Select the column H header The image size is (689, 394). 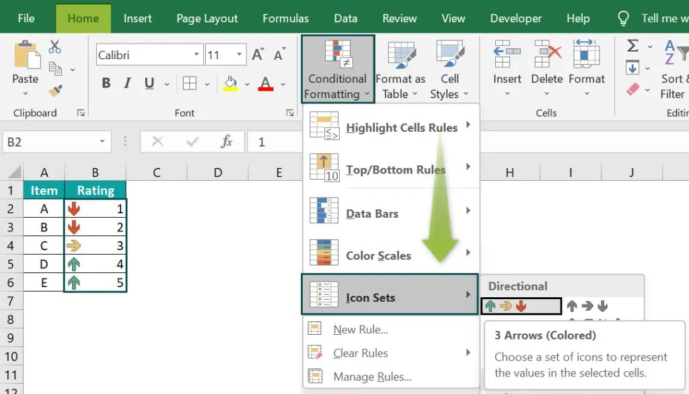510,173
